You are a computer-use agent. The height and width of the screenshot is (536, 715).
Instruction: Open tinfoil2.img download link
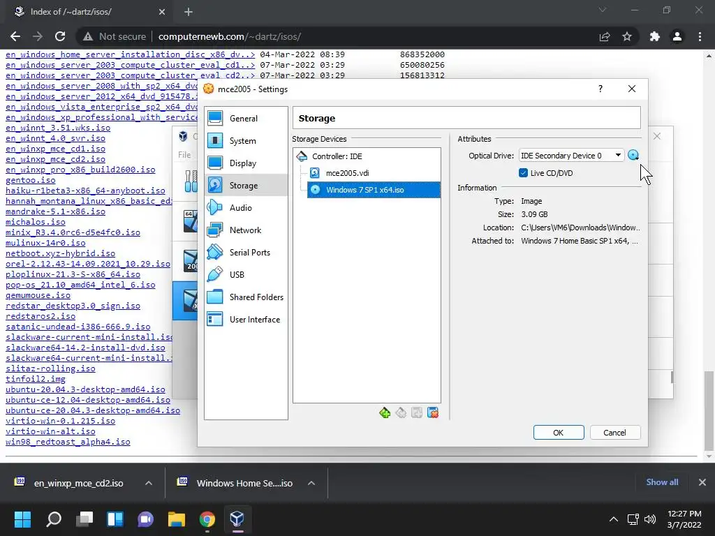[x=36, y=379]
